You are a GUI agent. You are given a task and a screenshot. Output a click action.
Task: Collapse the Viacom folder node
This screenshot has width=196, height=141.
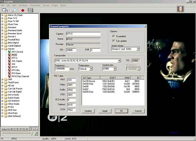click(2, 49)
